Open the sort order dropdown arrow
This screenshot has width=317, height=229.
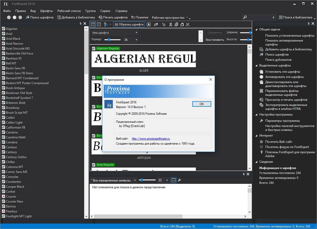pyautogui.click(x=110, y=24)
